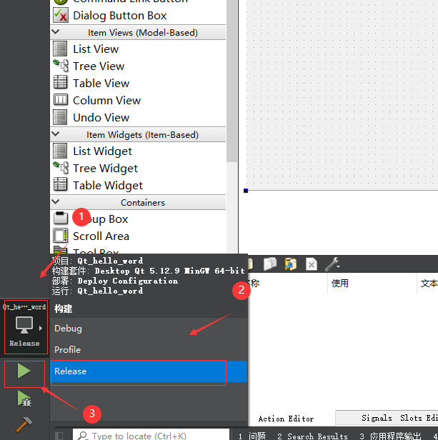The width and height of the screenshot is (438, 440).
Task: Select the Release build configuration
Action: 149,371
